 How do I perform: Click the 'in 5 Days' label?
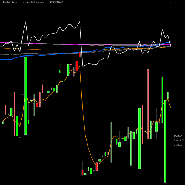[x=178, y=145]
